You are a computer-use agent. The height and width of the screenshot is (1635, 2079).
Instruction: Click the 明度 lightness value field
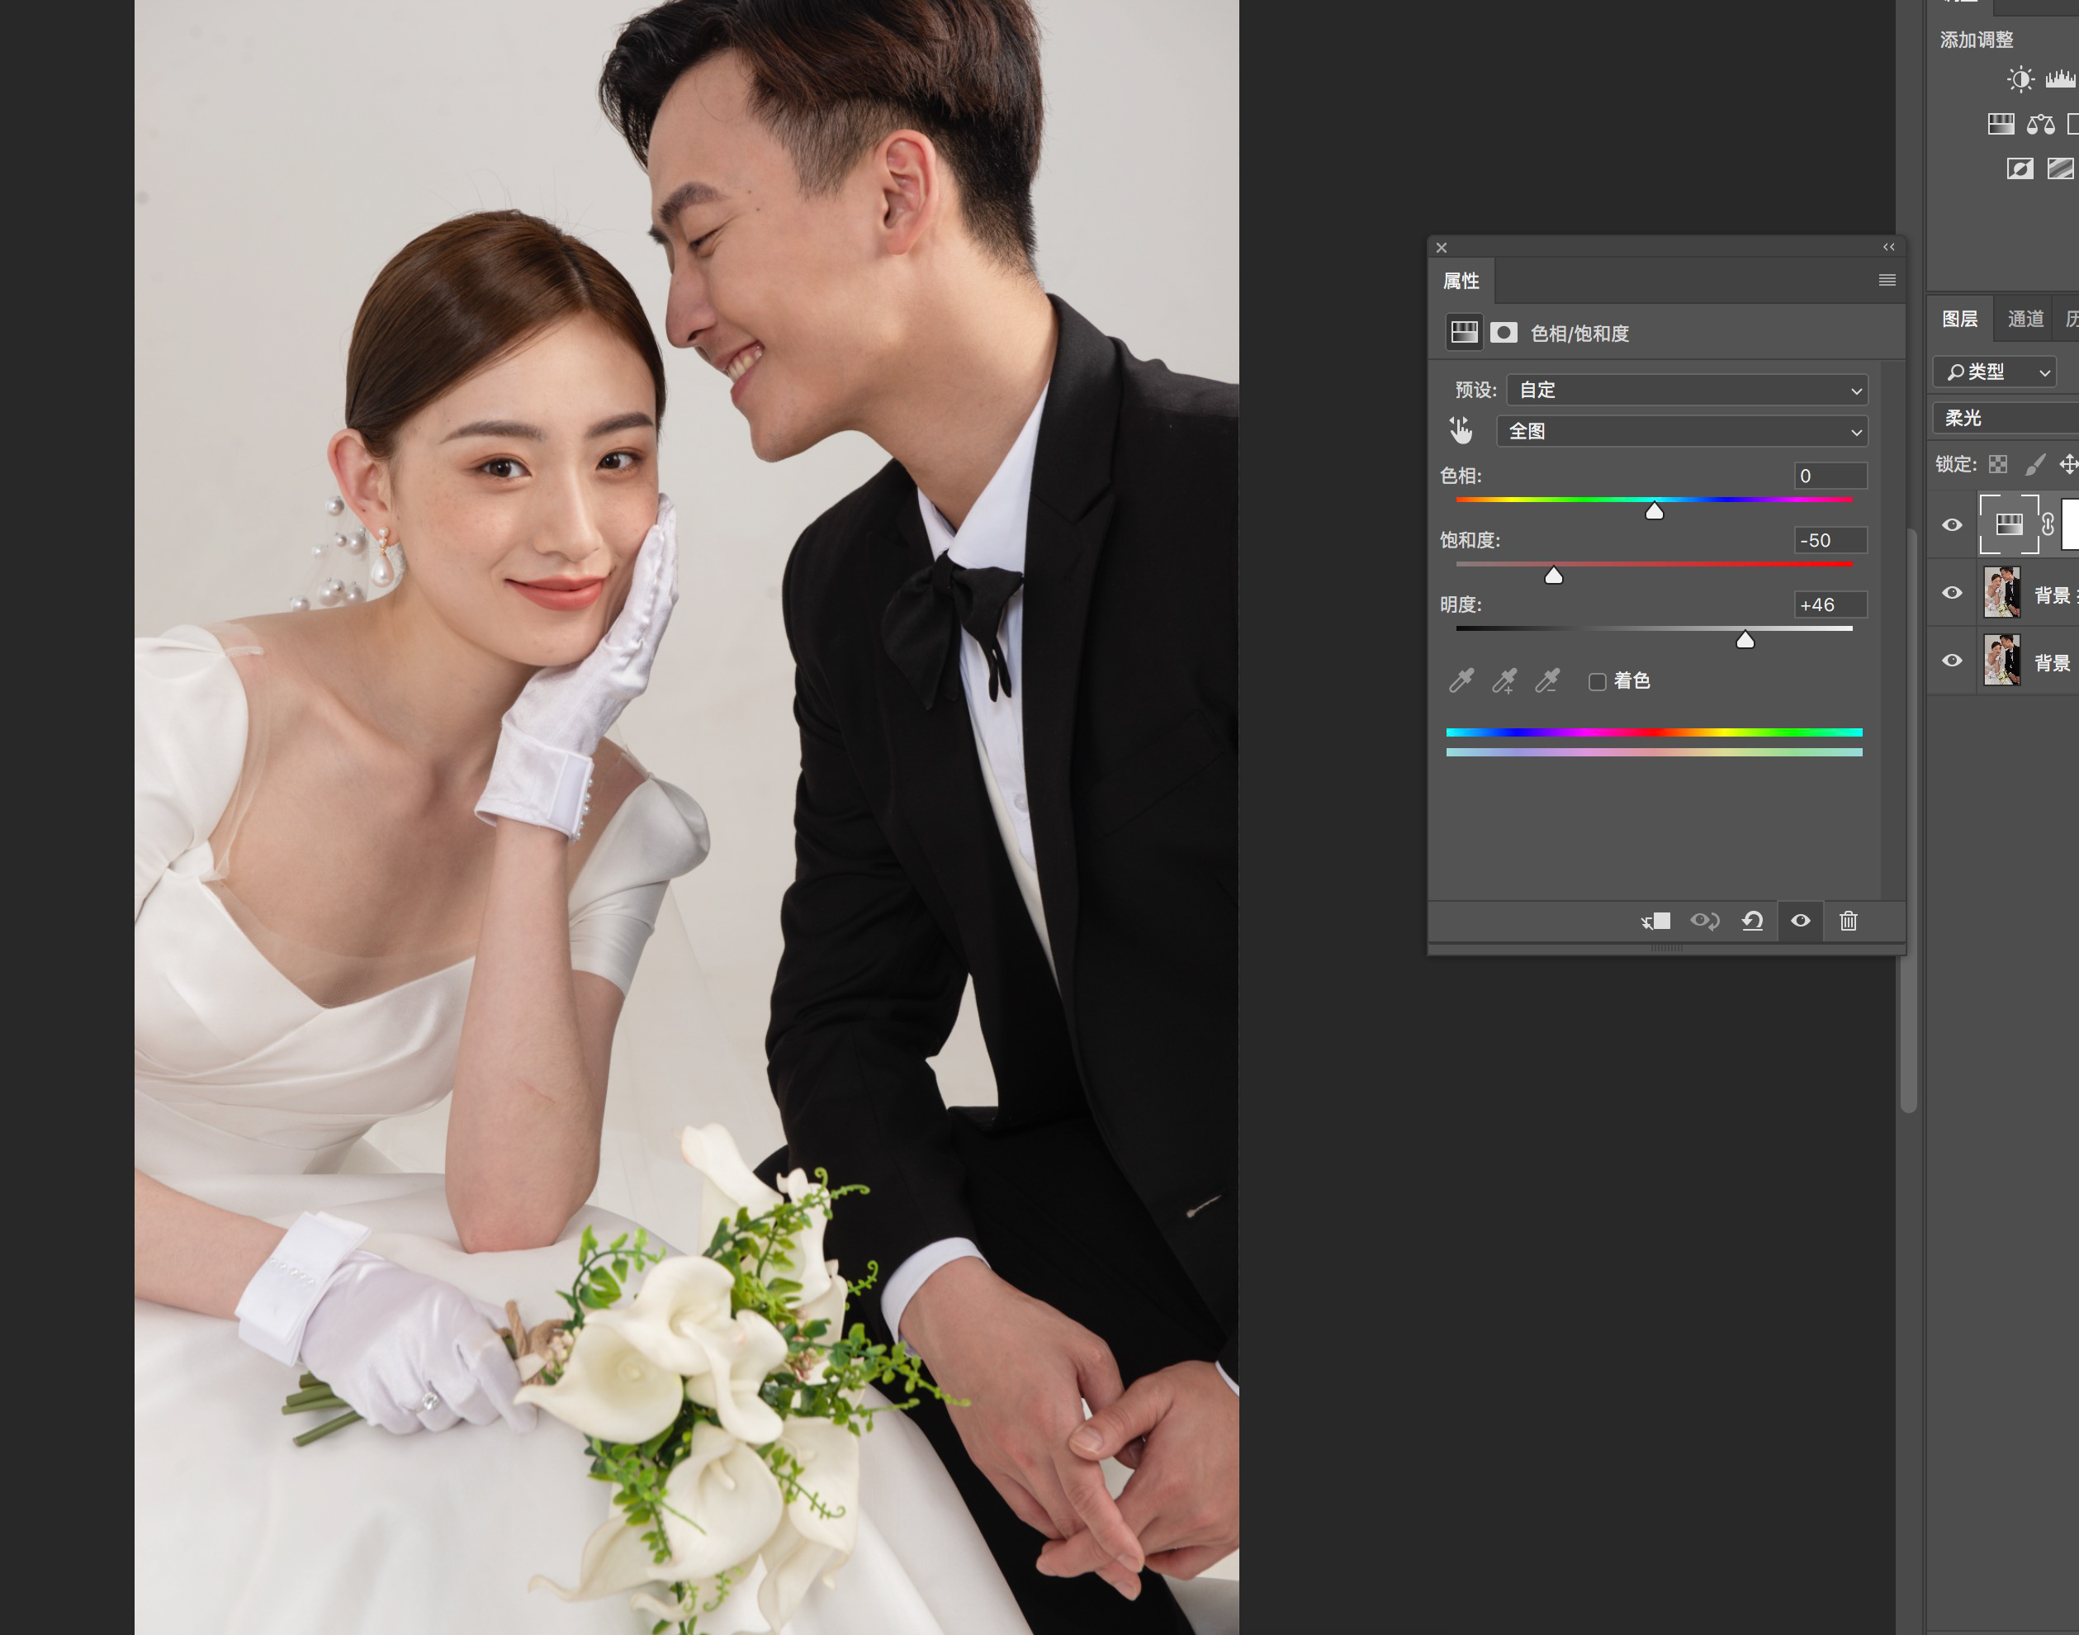[x=1829, y=605]
